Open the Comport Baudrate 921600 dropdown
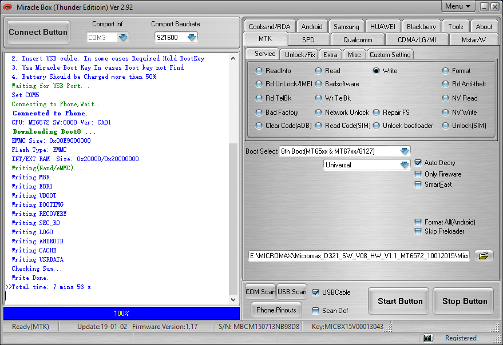The height and width of the screenshot is (345, 503). coord(192,38)
